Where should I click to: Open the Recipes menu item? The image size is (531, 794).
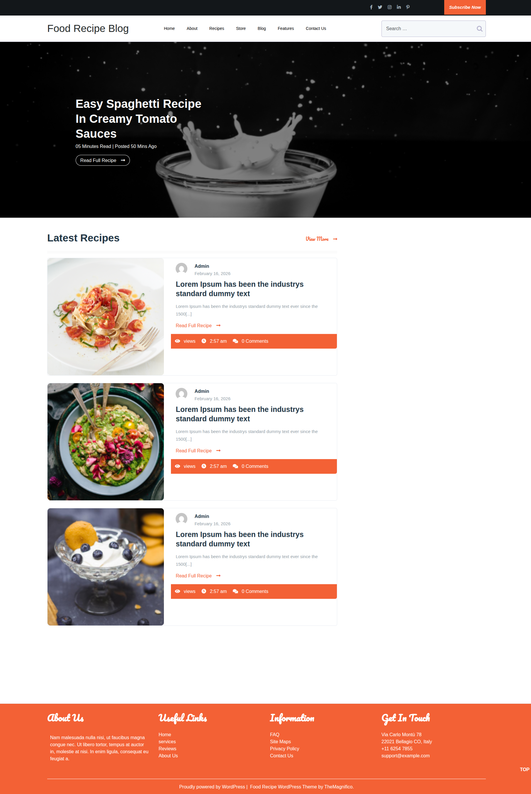coord(216,28)
